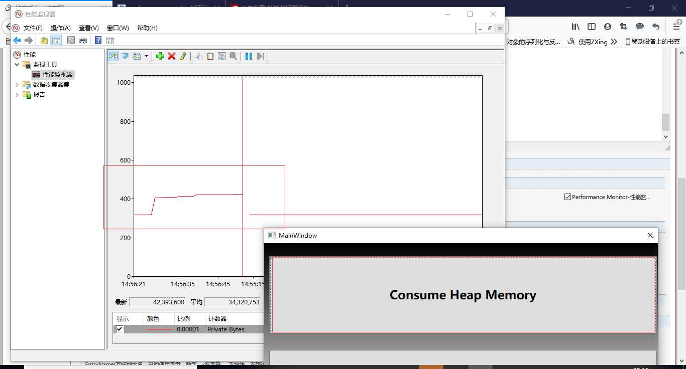Click the 显示 column header
686x369 pixels.
tap(123, 319)
